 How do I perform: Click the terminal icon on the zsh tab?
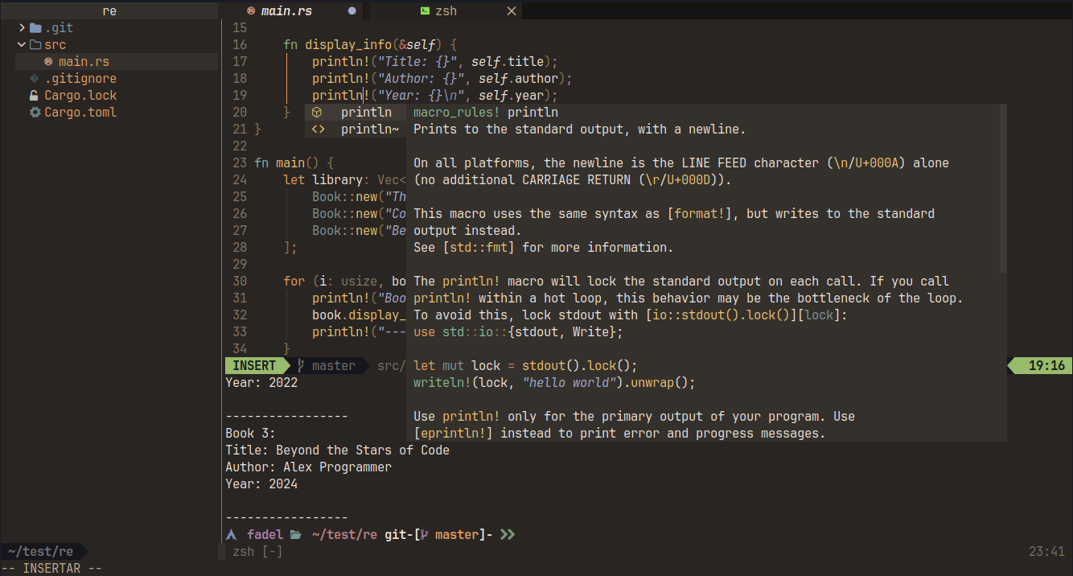[x=425, y=10]
